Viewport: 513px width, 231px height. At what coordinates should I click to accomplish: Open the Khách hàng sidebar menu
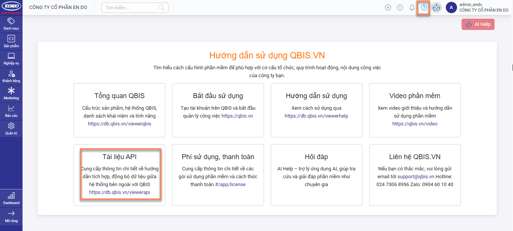pyautogui.click(x=11, y=76)
